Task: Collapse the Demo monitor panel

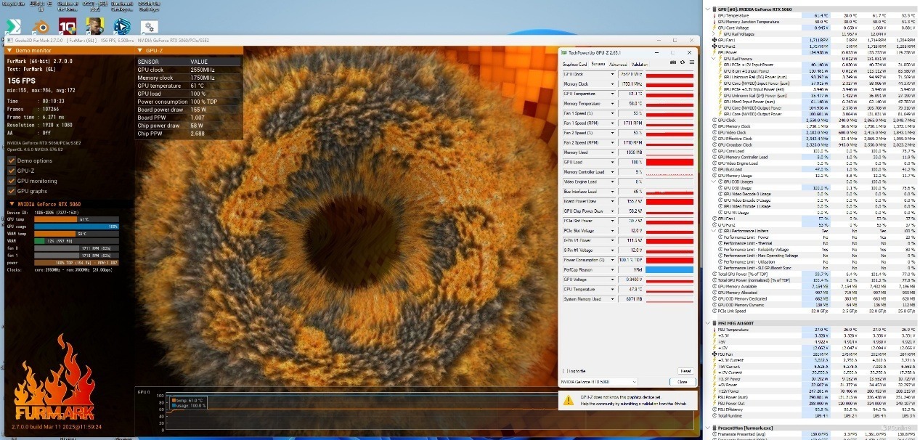Action: tap(10, 51)
